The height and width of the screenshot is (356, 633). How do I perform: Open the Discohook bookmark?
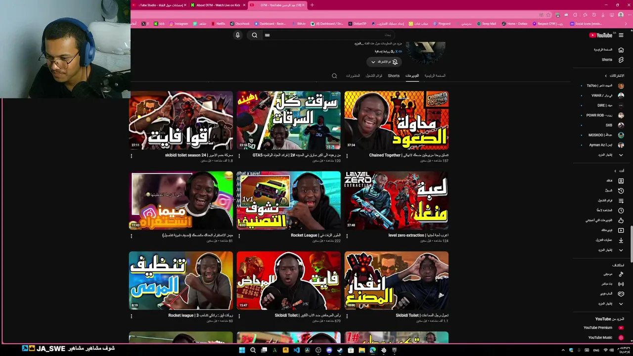(x=239, y=24)
